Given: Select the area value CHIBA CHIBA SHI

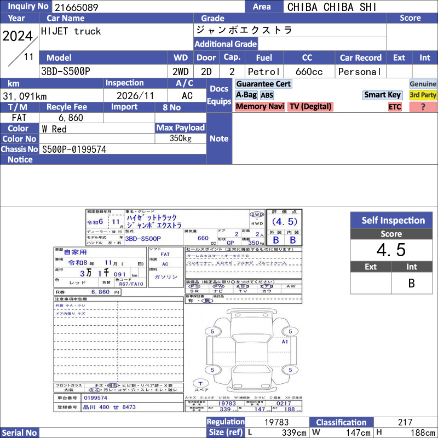Looking at the screenshot, I should pos(332,7).
